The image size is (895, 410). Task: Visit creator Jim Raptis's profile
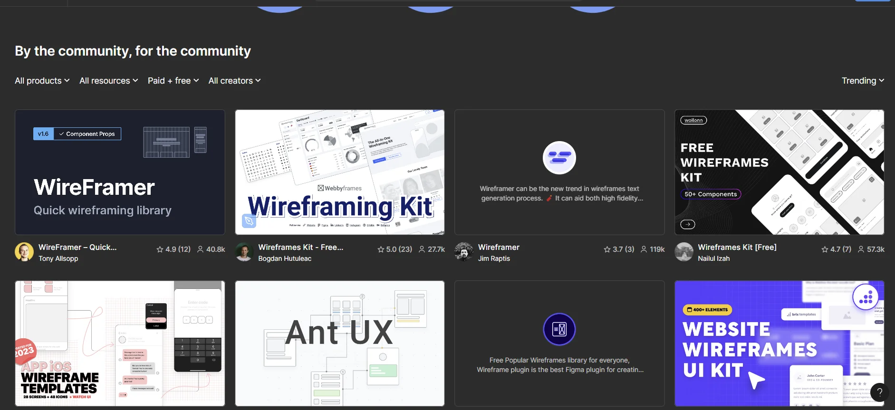click(494, 258)
